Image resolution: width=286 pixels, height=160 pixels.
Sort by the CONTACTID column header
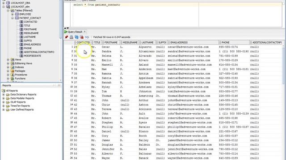[82, 43]
